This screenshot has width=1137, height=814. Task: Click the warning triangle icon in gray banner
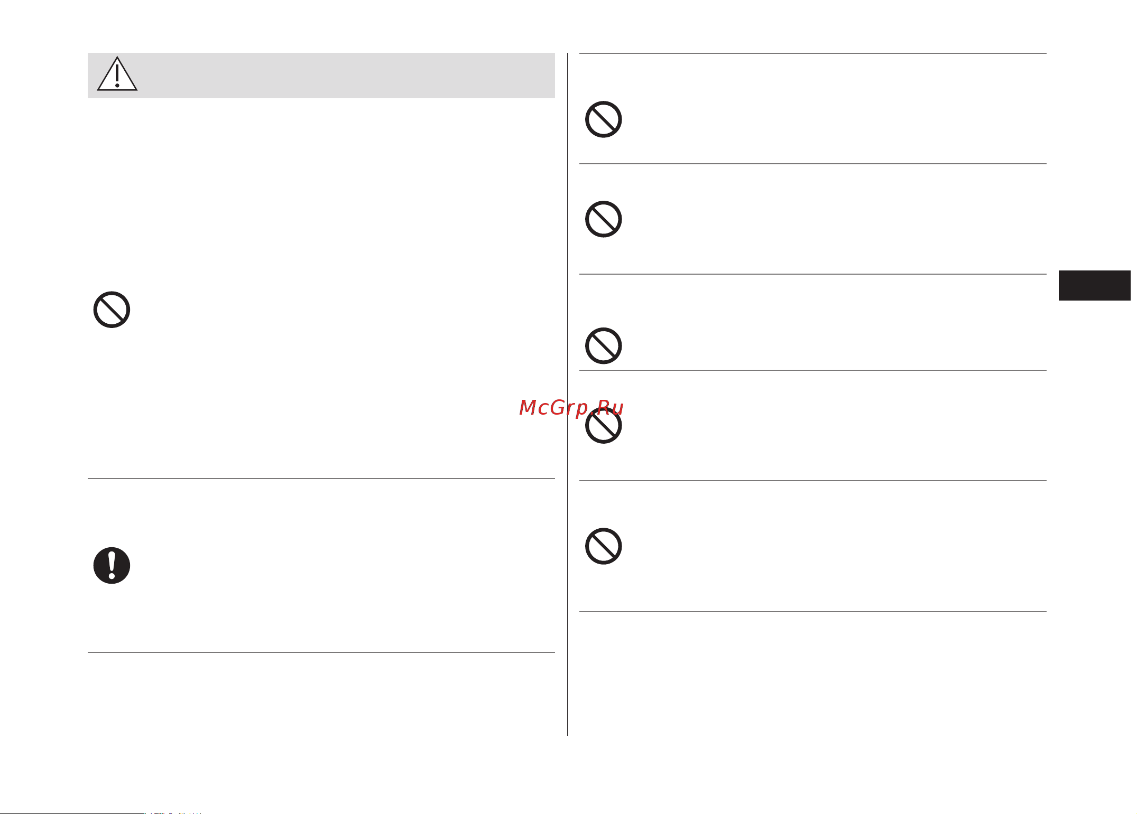point(117,74)
